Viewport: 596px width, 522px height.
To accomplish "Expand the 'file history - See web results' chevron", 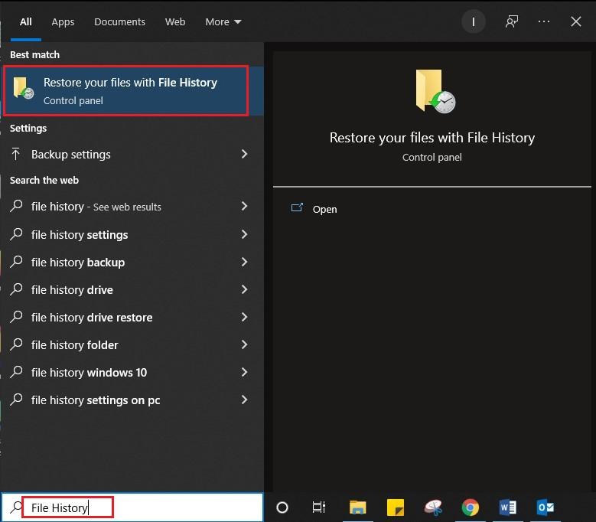I will [244, 206].
